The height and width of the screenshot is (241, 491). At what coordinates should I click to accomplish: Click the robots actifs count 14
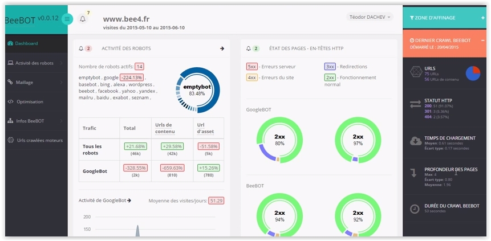pyautogui.click(x=139, y=66)
